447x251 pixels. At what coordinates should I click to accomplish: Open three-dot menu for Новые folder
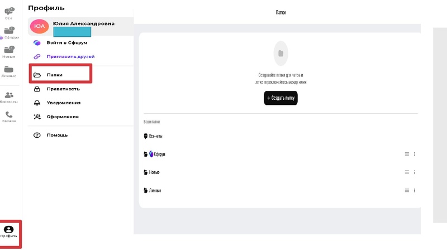(414, 172)
